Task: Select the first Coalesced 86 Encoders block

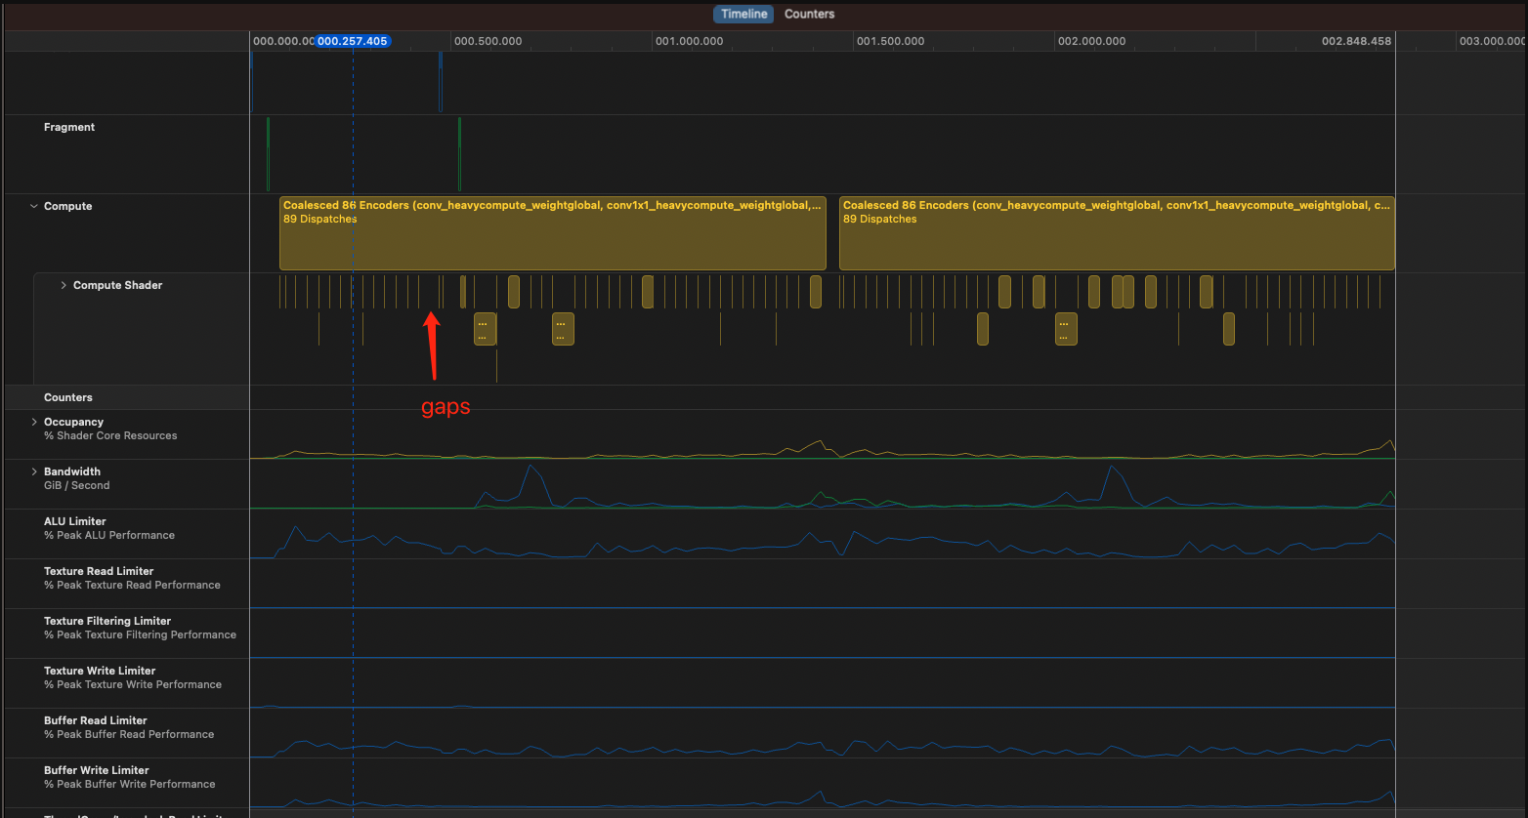Action: [552, 234]
